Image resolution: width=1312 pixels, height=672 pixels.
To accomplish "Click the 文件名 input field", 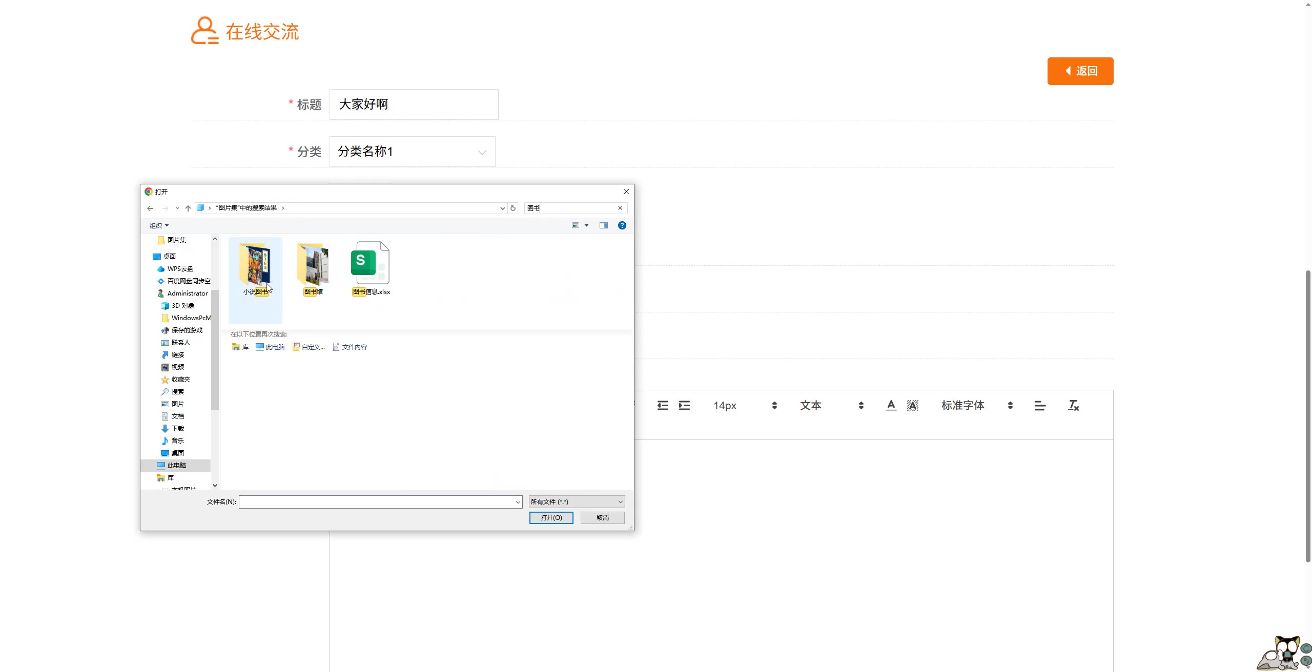I will coord(377,502).
